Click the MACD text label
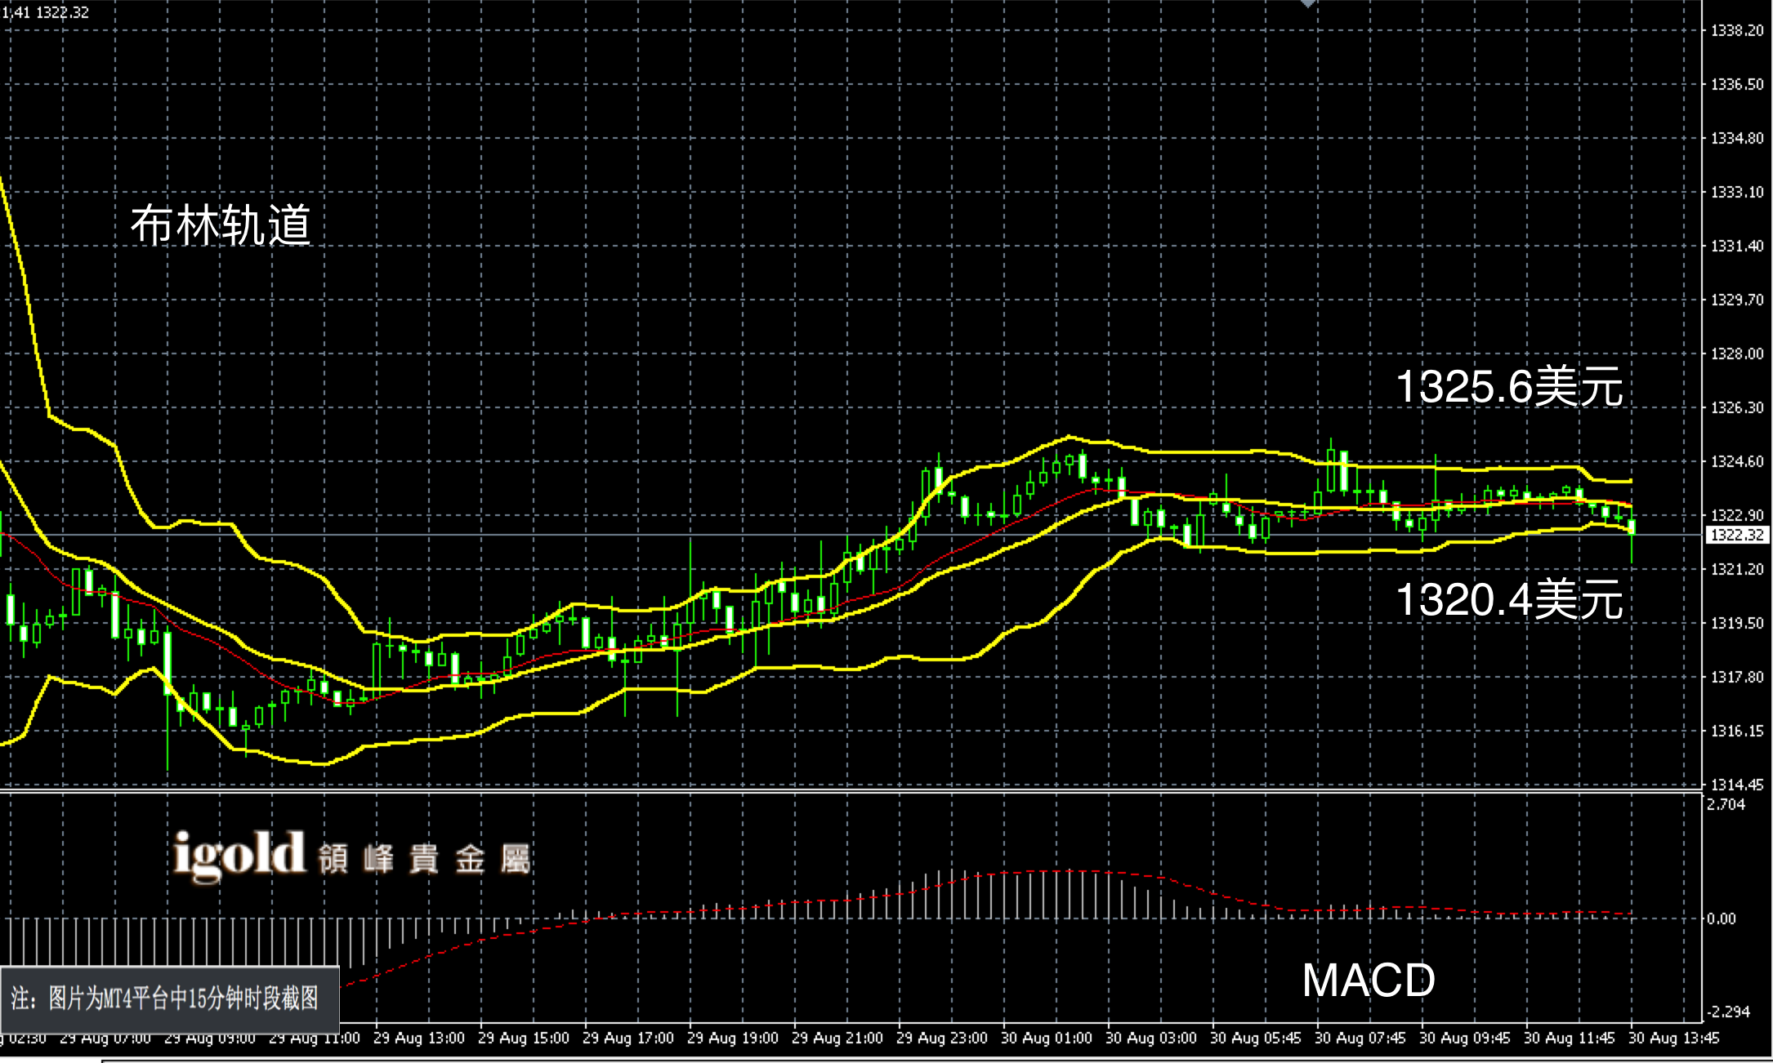Image resolution: width=1773 pixels, height=1063 pixels. click(1368, 980)
